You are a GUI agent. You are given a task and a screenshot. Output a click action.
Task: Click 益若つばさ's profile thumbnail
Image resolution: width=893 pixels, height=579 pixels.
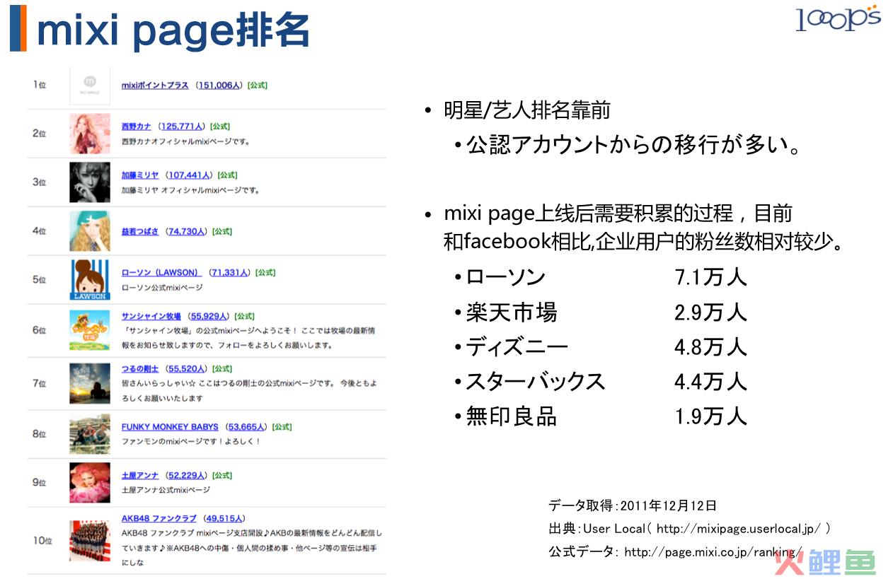90,231
